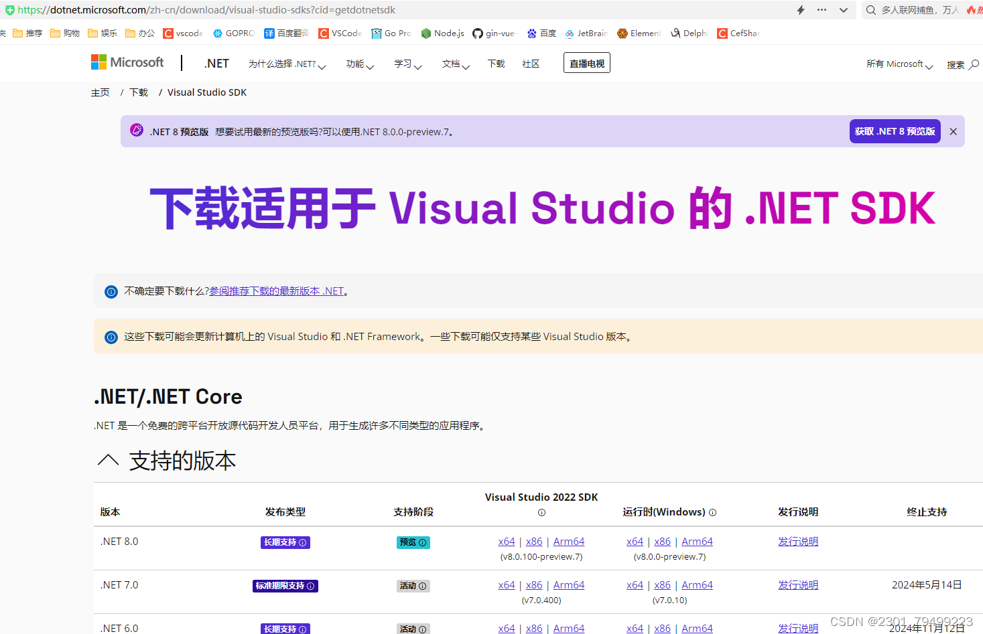This screenshot has height=634, width=983.
Task: Open the Element bookmark
Action: [639, 33]
